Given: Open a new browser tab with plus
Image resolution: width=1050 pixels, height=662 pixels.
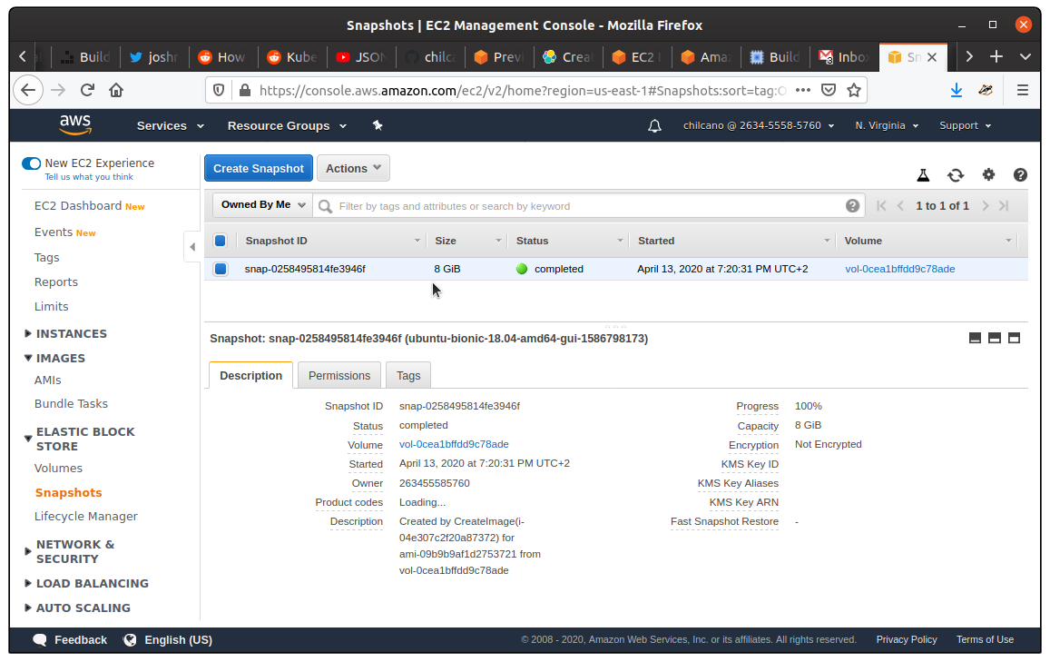Looking at the screenshot, I should [996, 57].
